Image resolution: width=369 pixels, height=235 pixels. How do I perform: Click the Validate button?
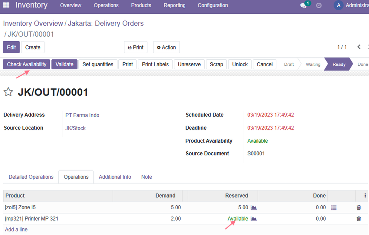coord(64,64)
